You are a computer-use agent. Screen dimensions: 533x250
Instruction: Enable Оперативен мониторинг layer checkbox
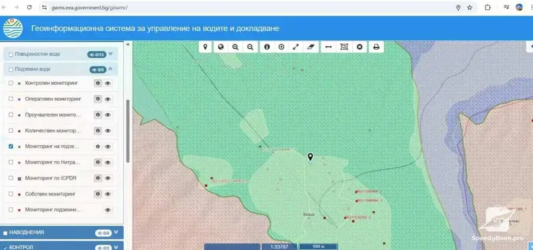(x=11, y=99)
